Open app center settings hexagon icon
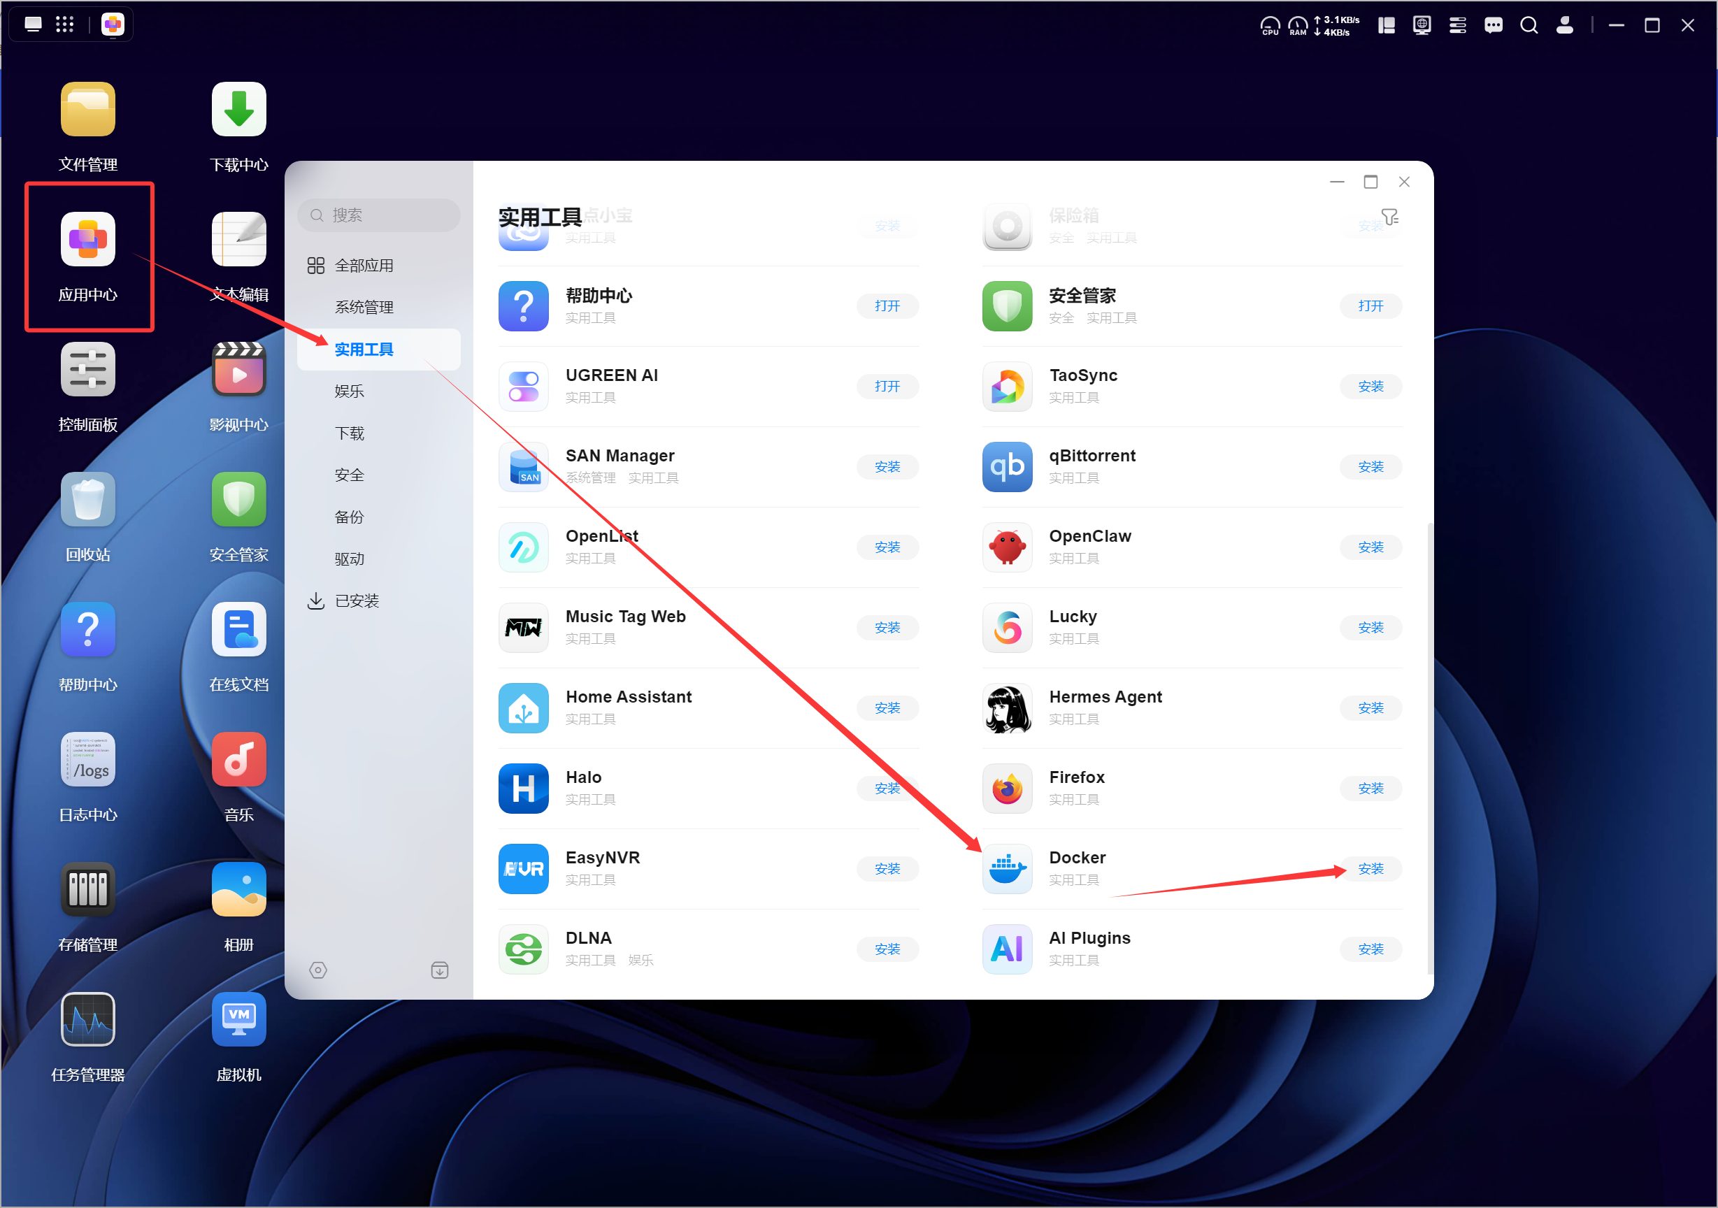 [318, 970]
